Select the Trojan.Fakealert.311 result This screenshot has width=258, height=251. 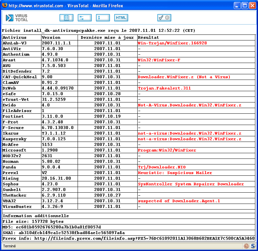coord(164,88)
